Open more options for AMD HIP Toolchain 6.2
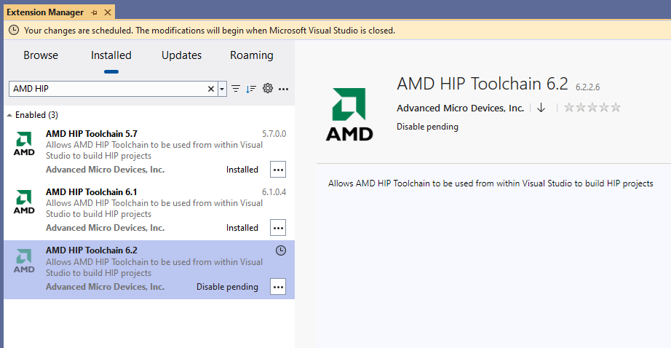Viewport: 671px width, 348px height. pos(278,287)
